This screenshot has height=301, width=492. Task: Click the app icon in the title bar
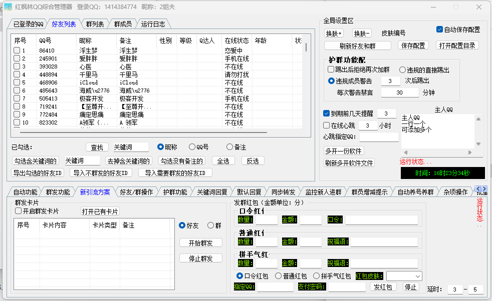click(8, 7)
